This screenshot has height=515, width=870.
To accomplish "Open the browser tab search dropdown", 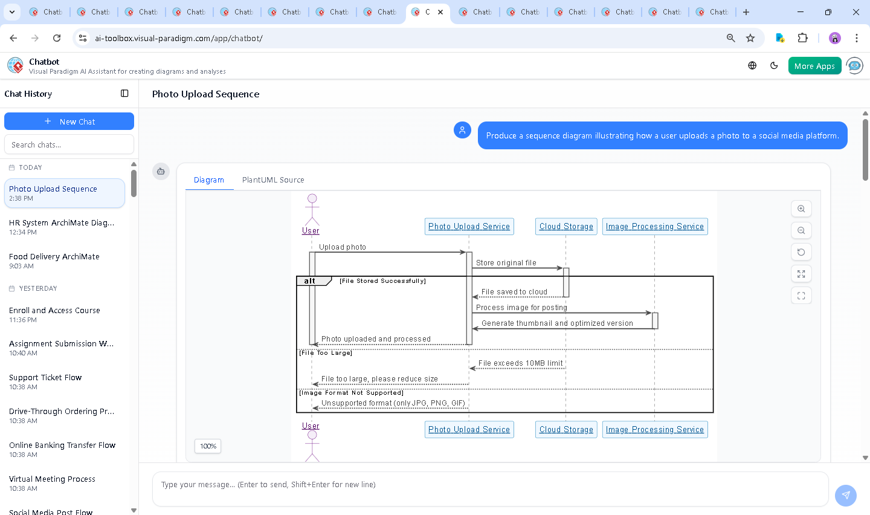I will (x=12, y=12).
